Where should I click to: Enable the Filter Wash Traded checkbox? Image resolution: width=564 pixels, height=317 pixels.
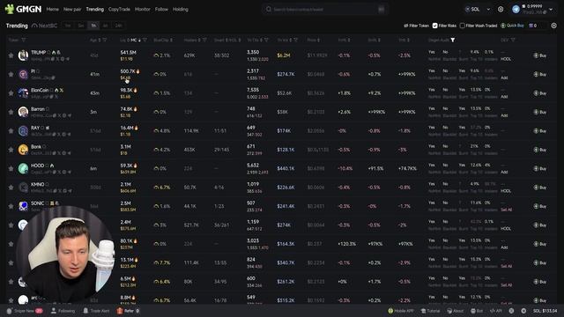[462, 26]
